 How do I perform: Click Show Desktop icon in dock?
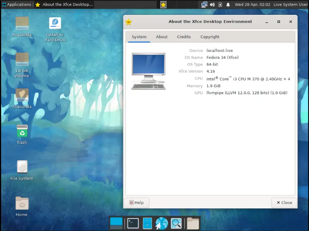point(116,223)
